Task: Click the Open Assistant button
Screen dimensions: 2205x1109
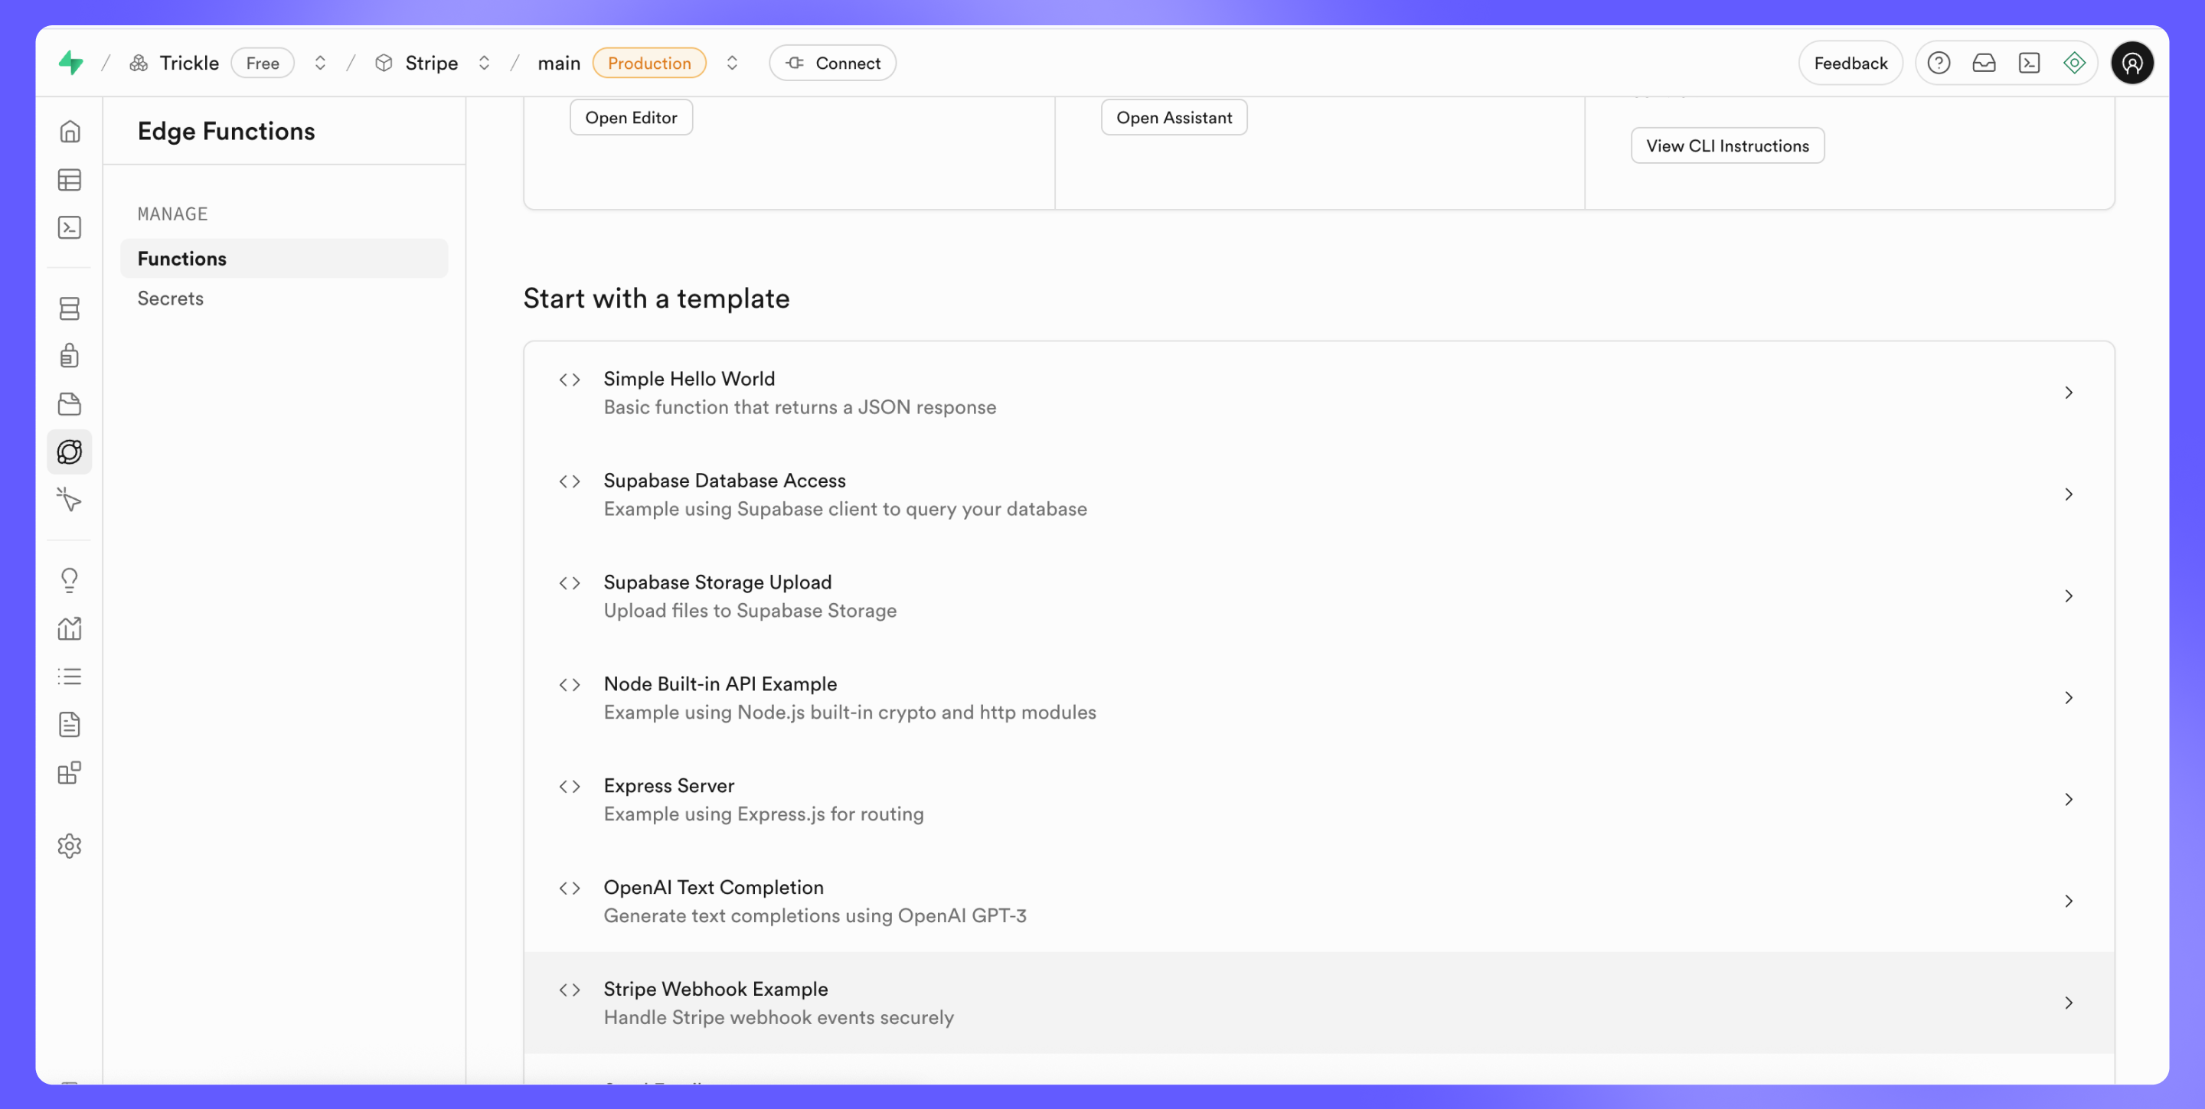Action: click(x=1174, y=117)
